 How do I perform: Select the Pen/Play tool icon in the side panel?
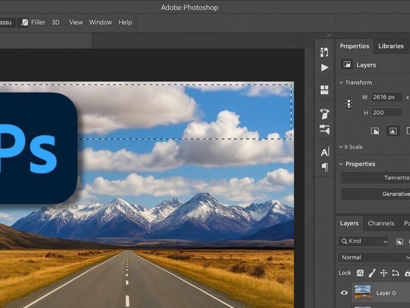pyautogui.click(x=324, y=67)
